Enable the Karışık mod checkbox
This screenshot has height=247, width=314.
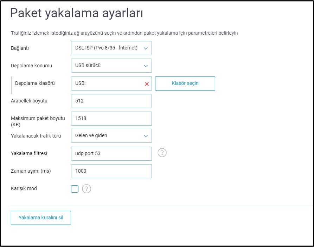(75, 189)
